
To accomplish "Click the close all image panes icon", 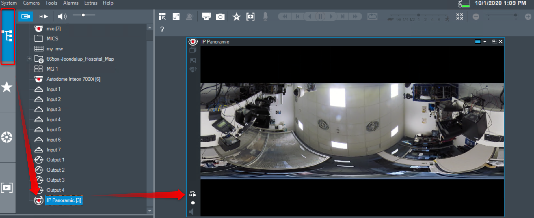I will click(x=459, y=17).
